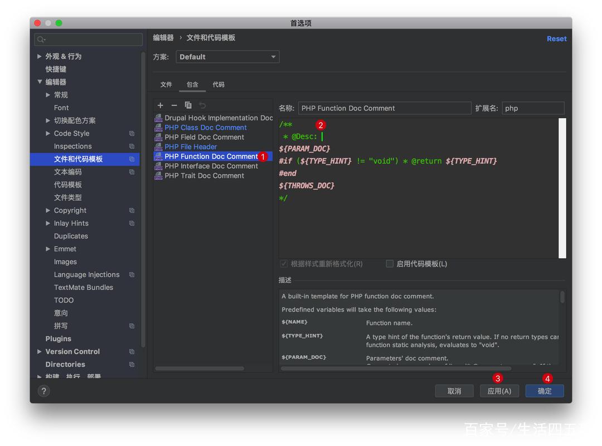Image resolution: width=602 pixels, height=446 pixels.
Task: Click PHP icon beside PHP File Header
Action: point(158,147)
